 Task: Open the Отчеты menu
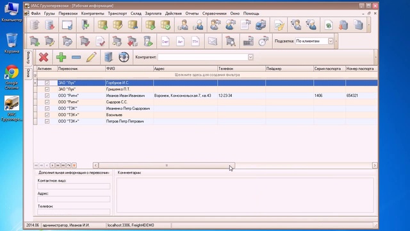(192, 13)
